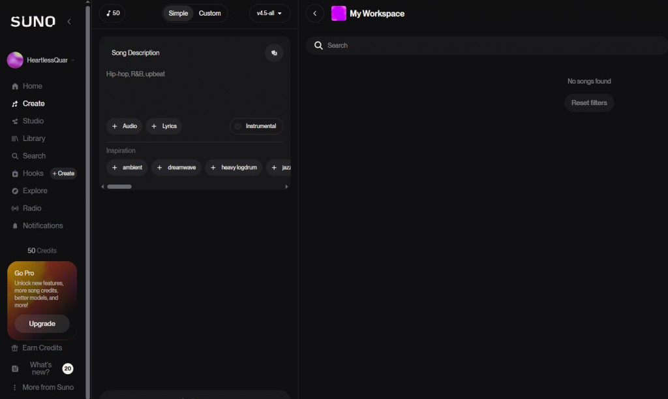Add the dreamwave inspiration tag
Screen dimensions: 668x399
click(x=176, y=168)
